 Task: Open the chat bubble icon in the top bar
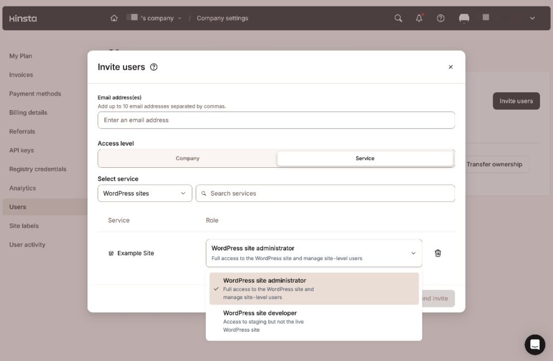463,18
